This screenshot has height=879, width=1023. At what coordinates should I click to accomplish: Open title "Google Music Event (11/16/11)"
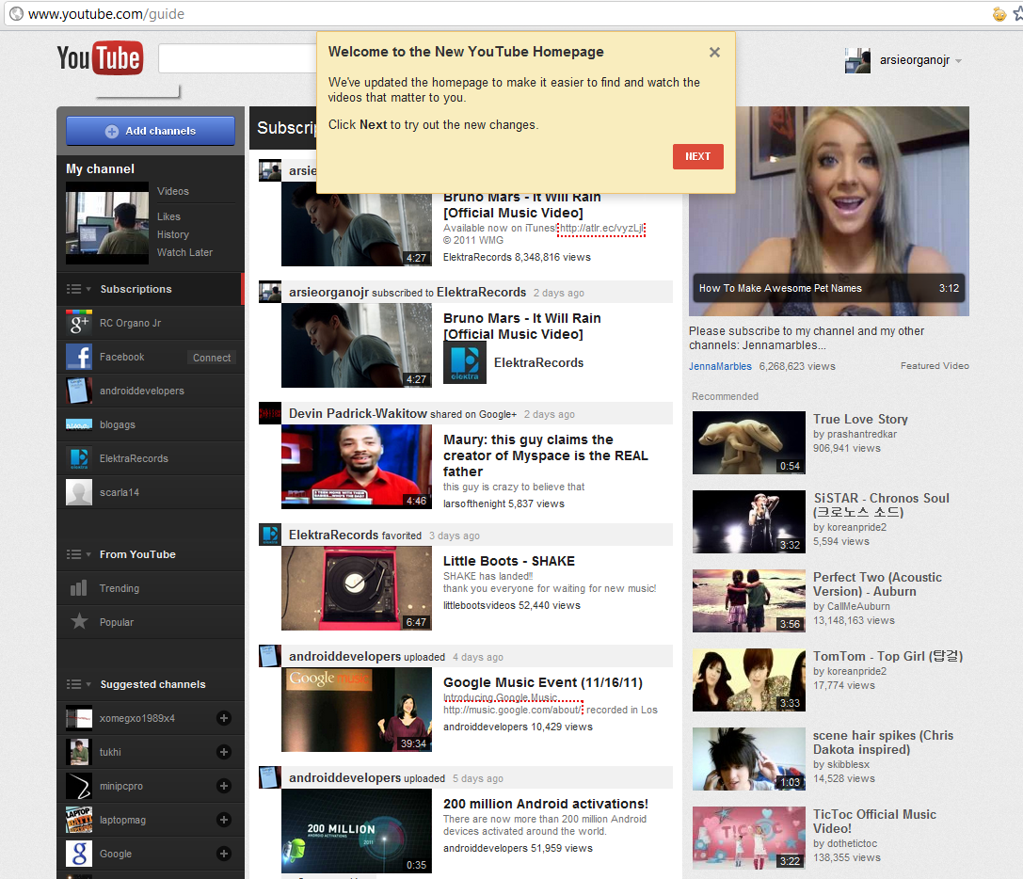pyautogui.click(x=543, y=682)
